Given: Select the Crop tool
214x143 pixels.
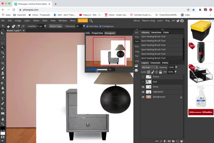Looking at the screenshot, I should (3, 53).
